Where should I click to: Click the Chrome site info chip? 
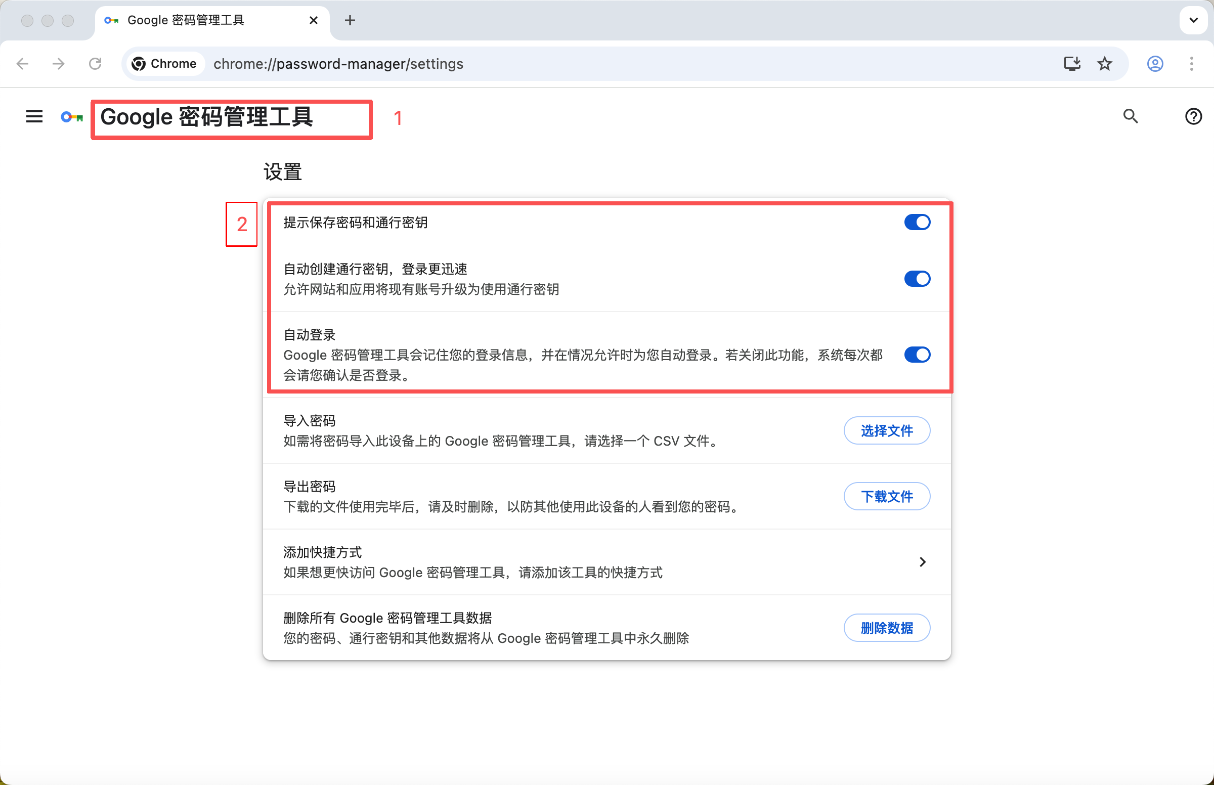coord(164,64)
